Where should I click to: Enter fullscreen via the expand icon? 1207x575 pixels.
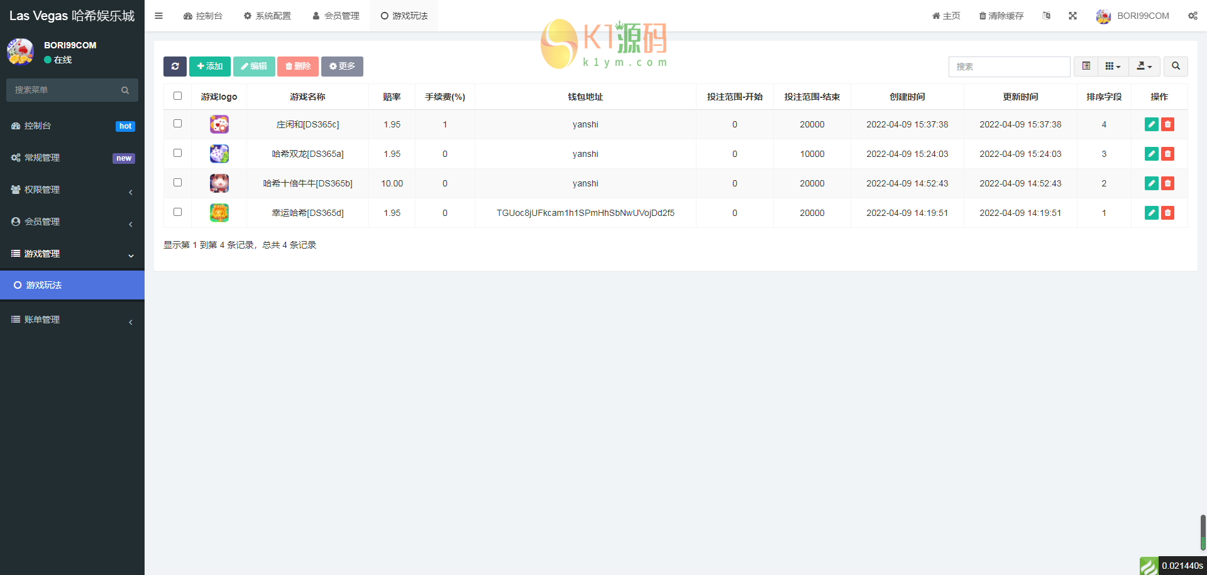coord(1072,16)
